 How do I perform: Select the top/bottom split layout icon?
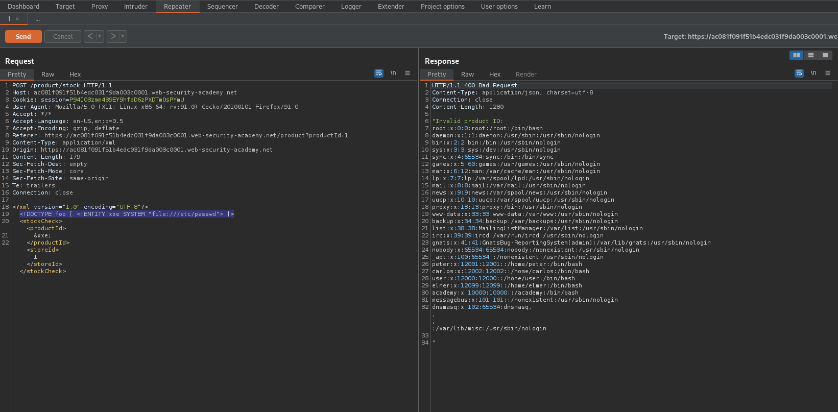810,55
